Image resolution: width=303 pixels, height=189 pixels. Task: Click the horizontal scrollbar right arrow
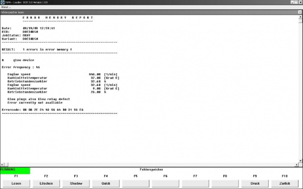297,165
